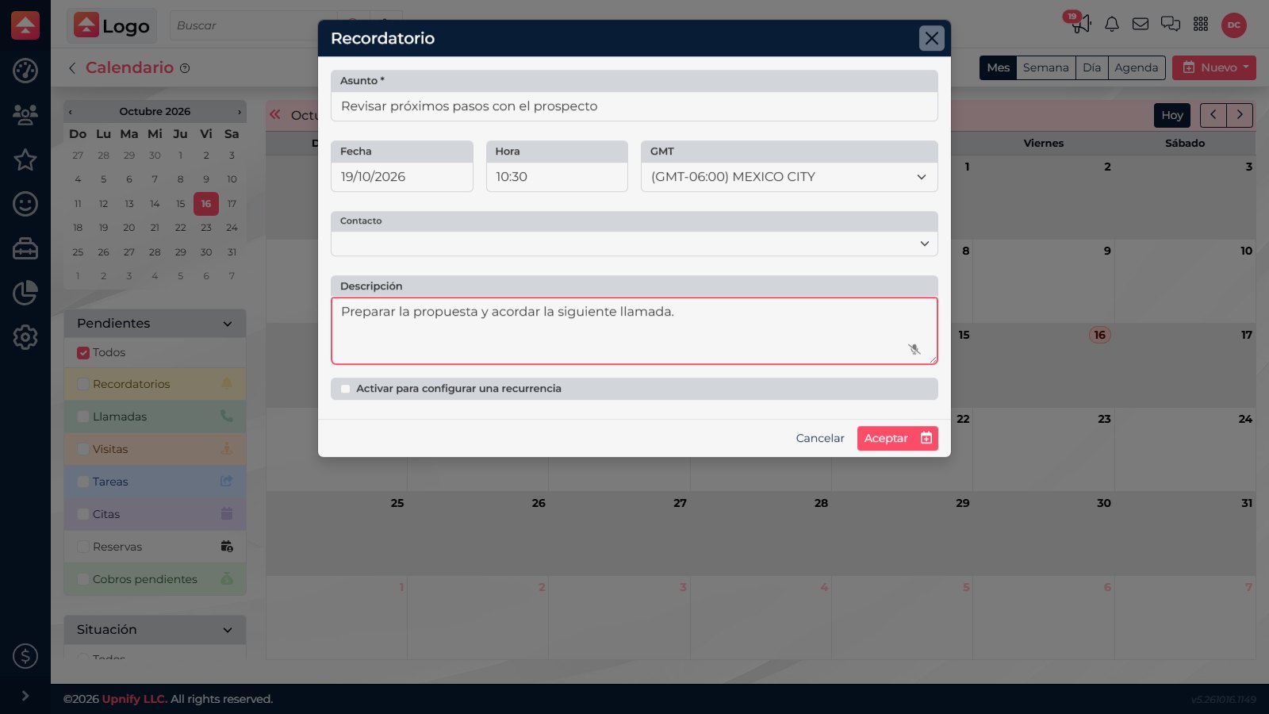The width and height of the screenshot is (1269, 714).
Task: Check the Visitas filter checkbox
Action: [83, 450]
